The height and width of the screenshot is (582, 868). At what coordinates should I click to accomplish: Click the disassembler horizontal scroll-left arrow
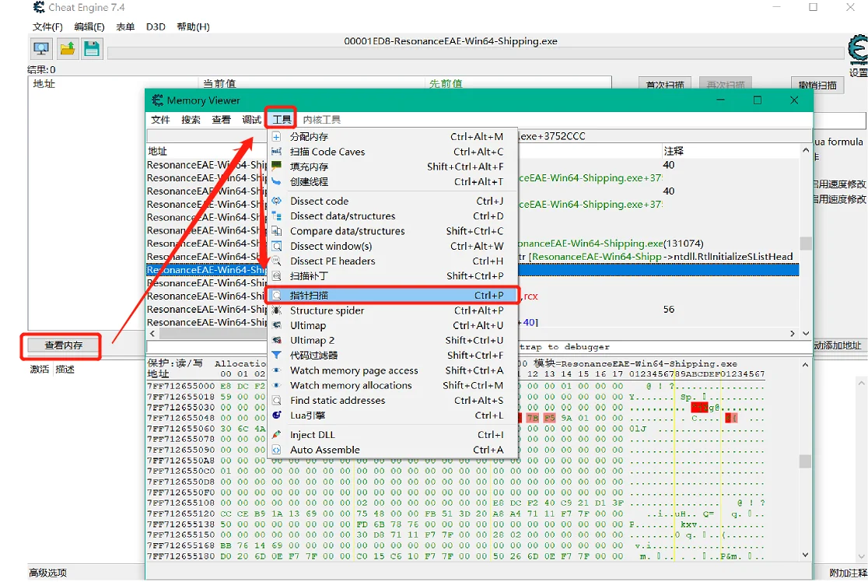point(152,333)
